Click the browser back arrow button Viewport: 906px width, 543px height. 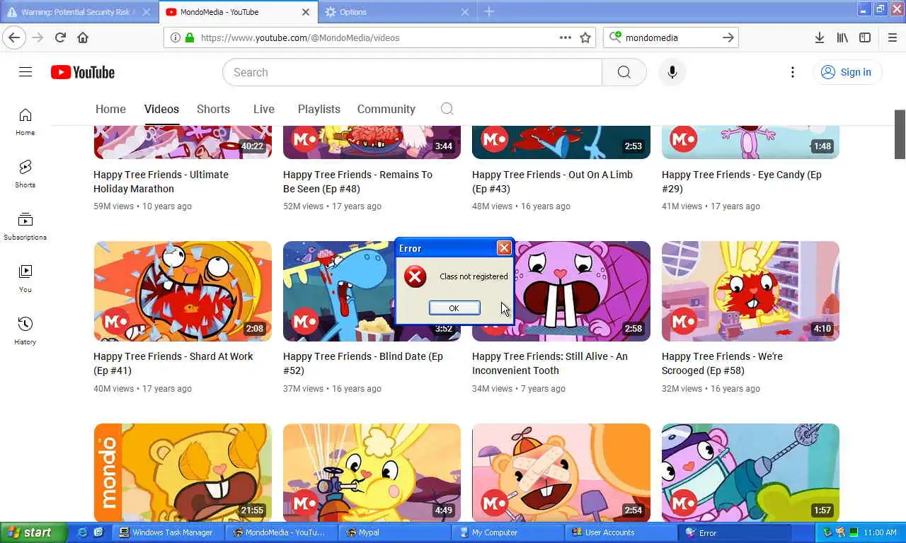point(14,37)
